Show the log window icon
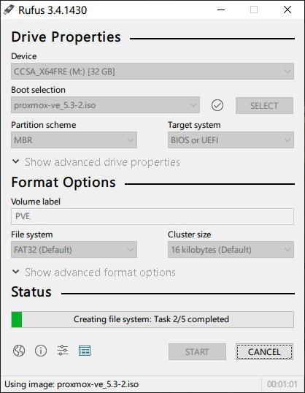Screen dimensions: 305x393 pos(85,351)
